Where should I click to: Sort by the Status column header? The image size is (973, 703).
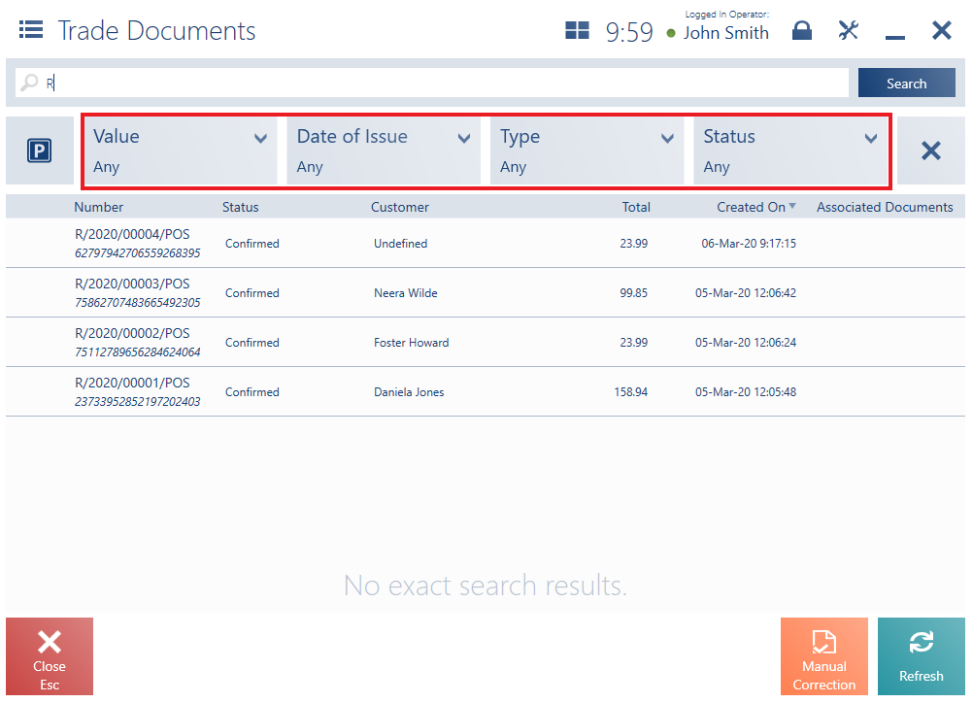240,207
